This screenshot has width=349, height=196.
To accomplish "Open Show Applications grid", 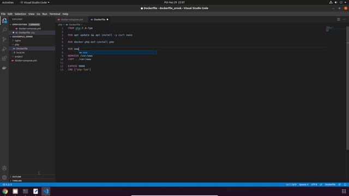I will coord(344,191).
